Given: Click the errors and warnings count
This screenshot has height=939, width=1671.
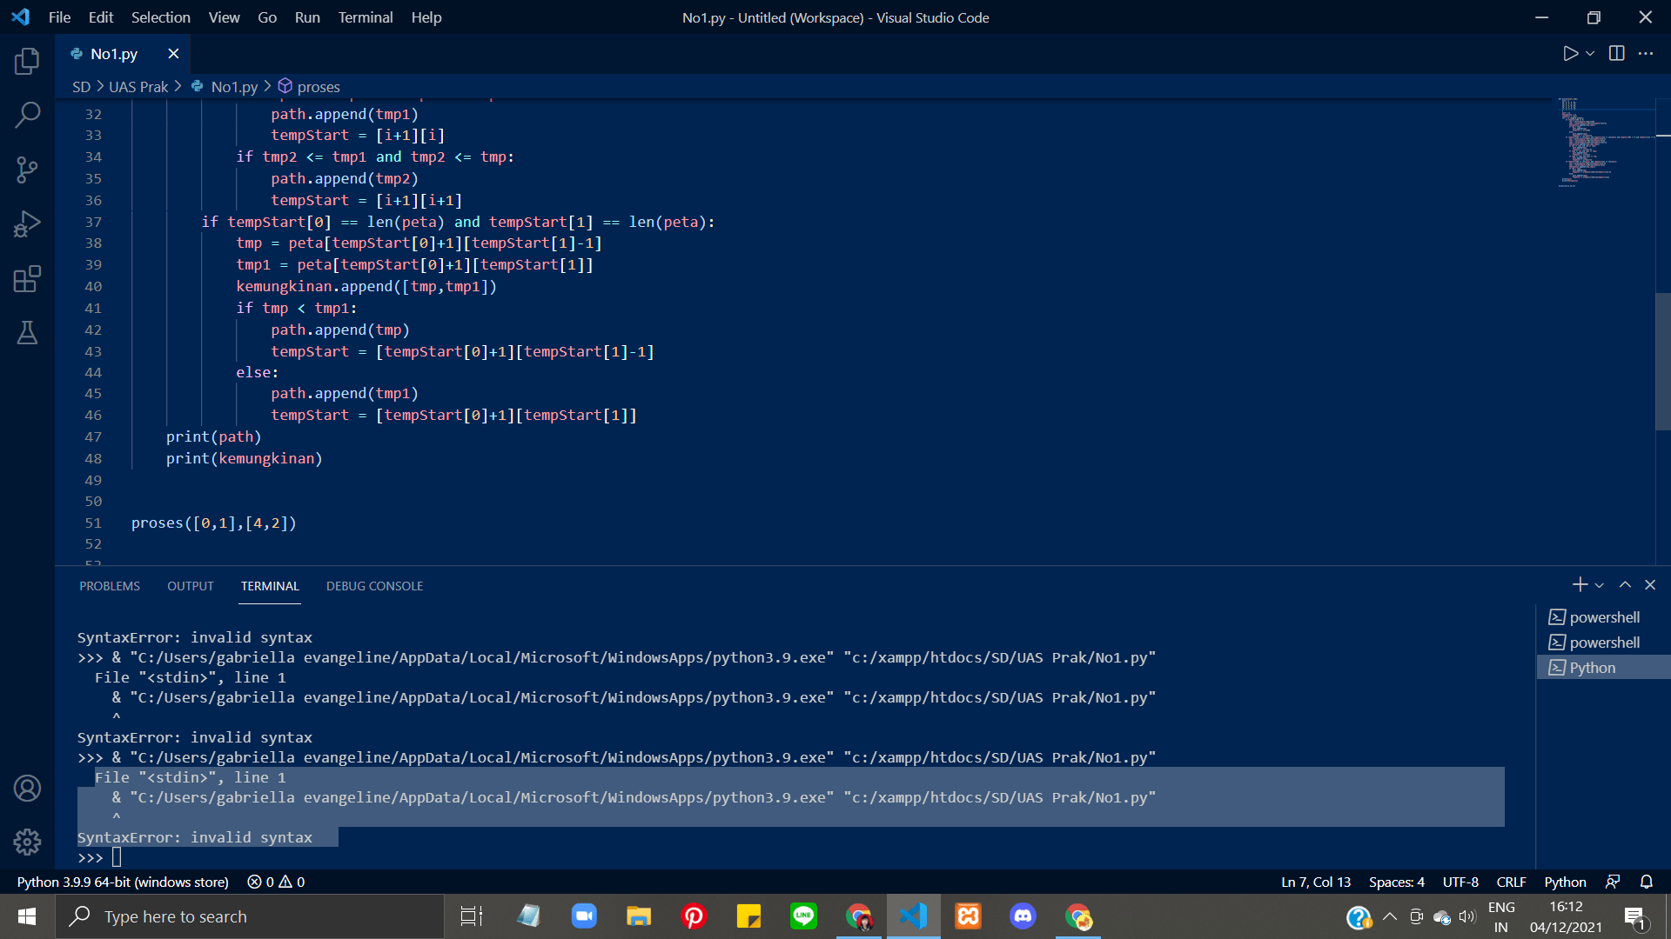Looking at the screenshot, I should click(x=276, y=882).
